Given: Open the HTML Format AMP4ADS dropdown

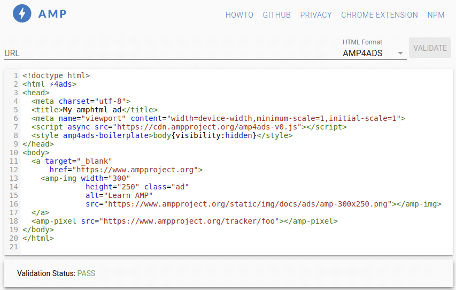Looking at the screenshot, I should coord(372,54).
